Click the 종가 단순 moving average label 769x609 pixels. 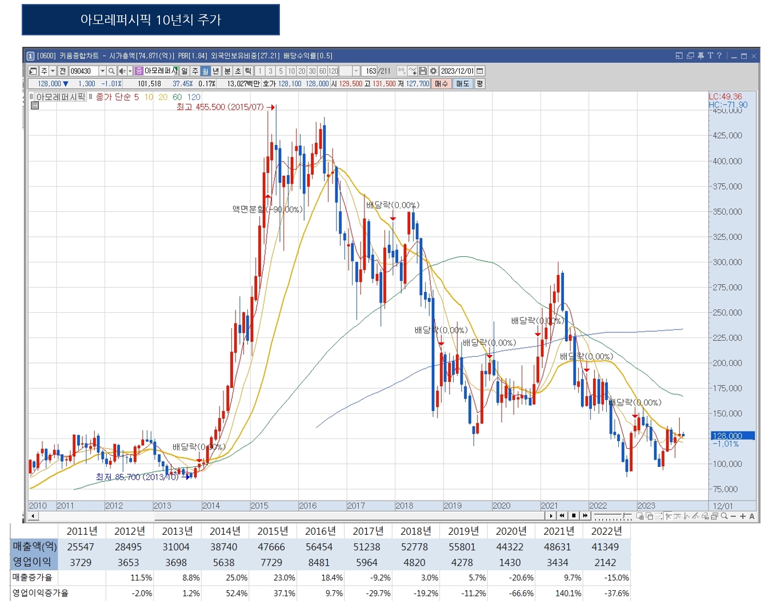pos(114,97)
